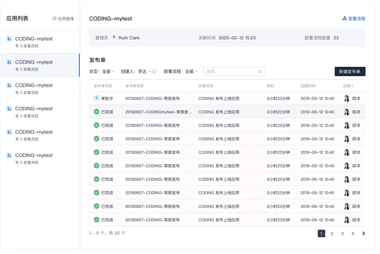Click the 应用管理 icon in the sidebar header
The height and width of the screenshot is (254, 380).
tap(55, 19)
